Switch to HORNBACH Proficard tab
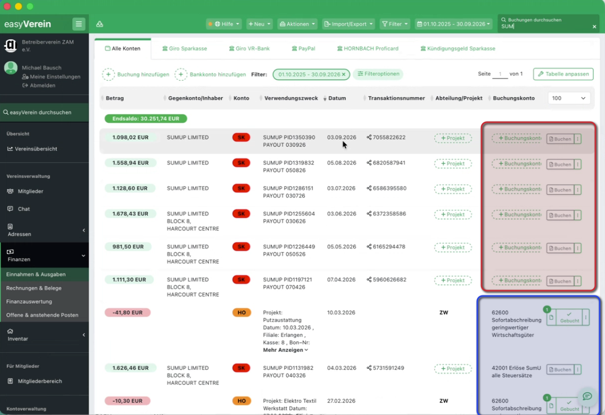Image resolution: width=605 pixels, height=415 pixels. click(368, 48)
